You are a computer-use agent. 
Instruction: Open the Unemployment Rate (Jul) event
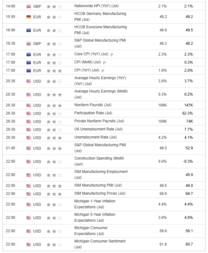coord(96,137)
